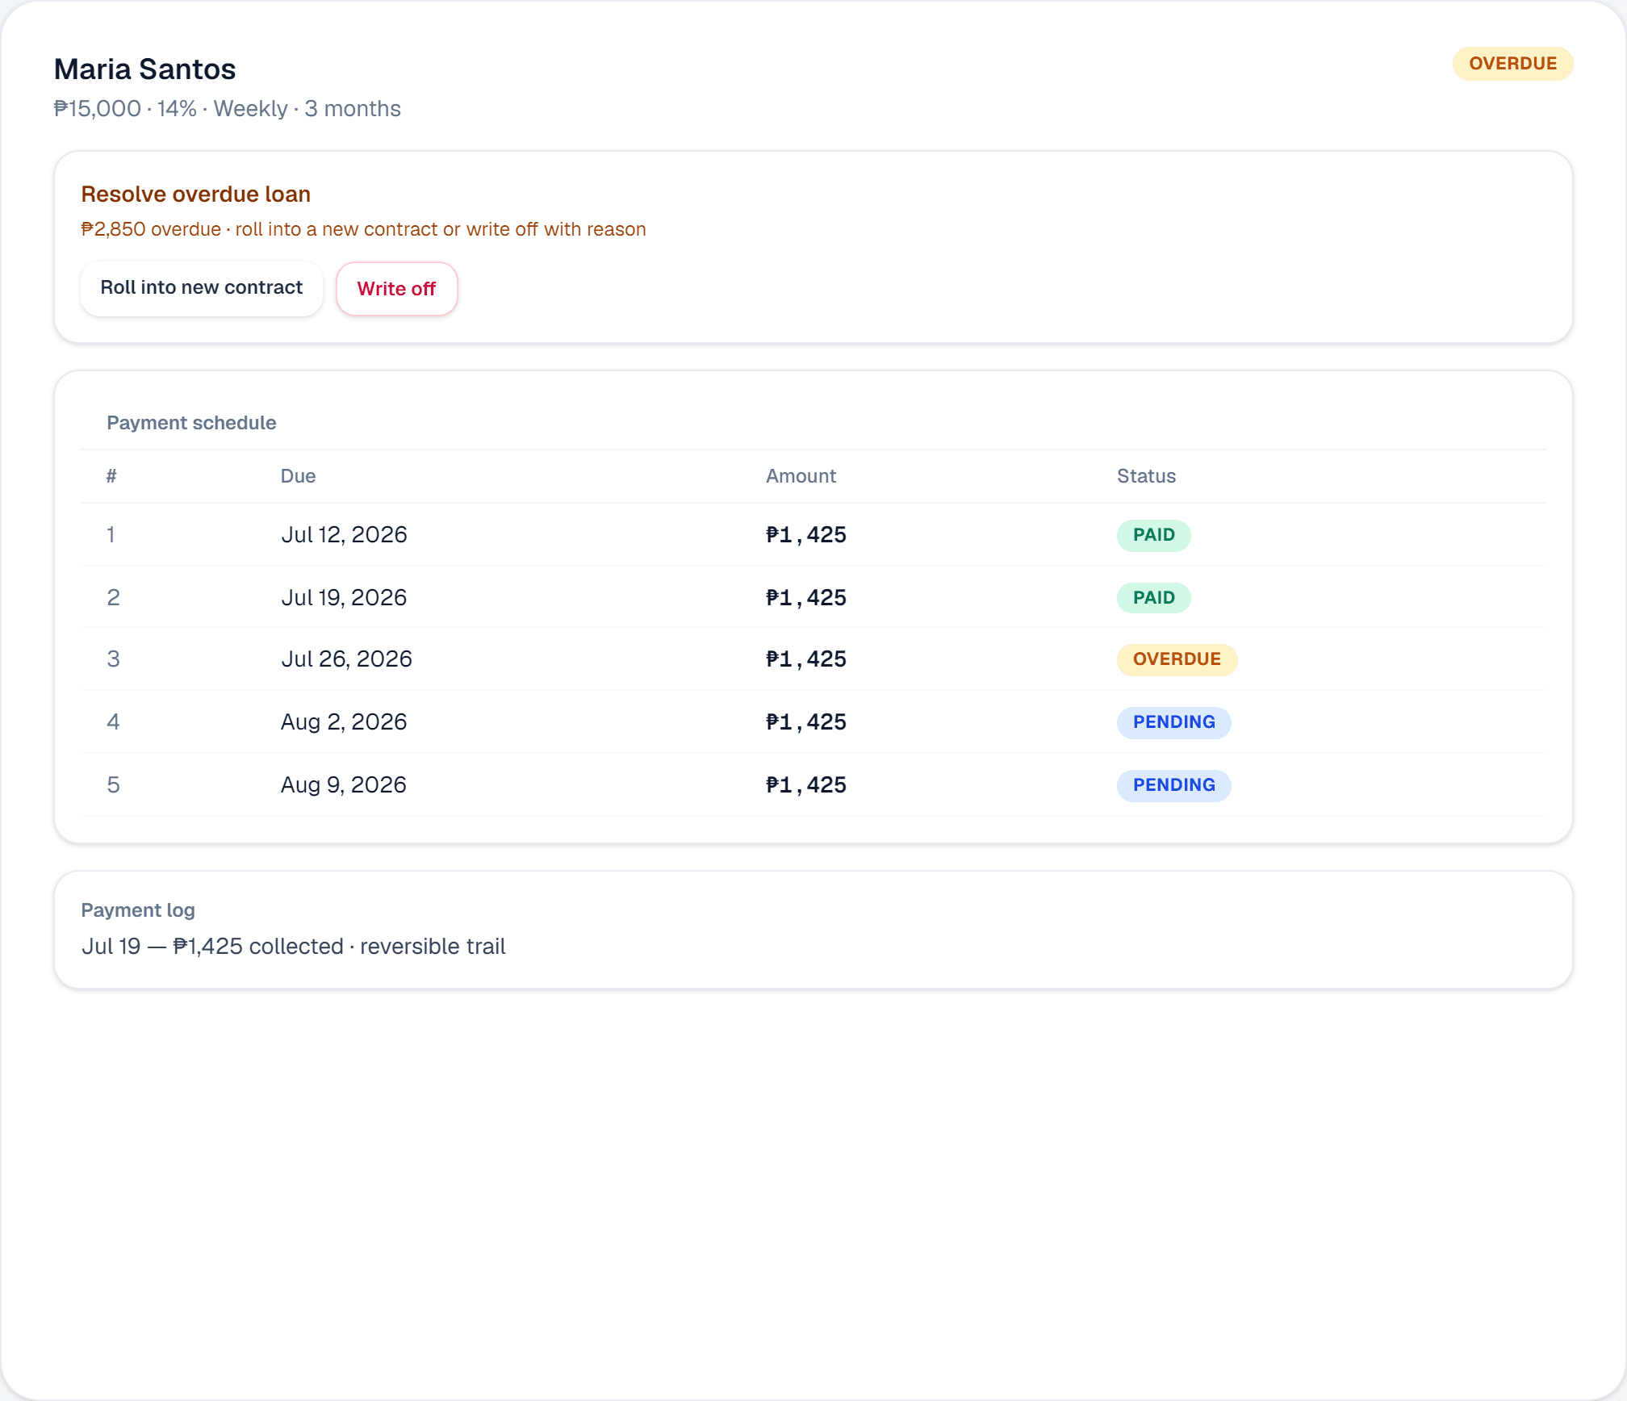Image resolution: width=1627 pixels, height=1401 pixels.
Task: Select the Jul 12, 2026 due date
Action: [344, 535]
